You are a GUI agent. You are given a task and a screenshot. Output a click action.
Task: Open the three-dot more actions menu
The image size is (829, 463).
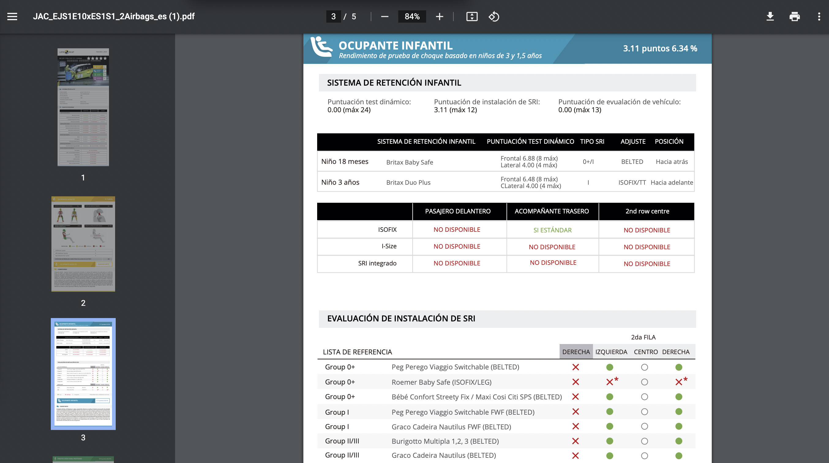coord(819,17)
